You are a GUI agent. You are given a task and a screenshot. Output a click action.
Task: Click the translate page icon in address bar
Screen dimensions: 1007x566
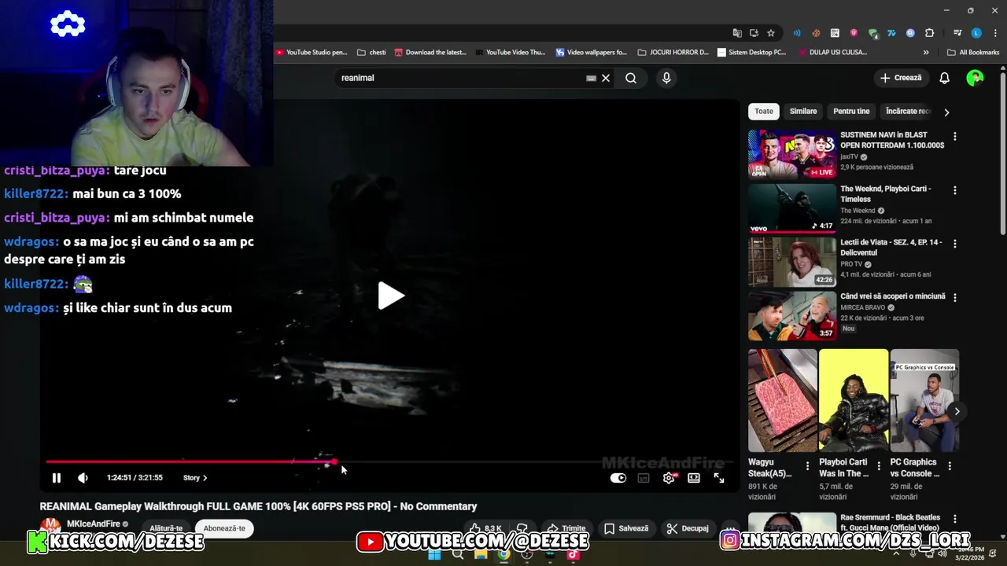(x=737, y=33)
